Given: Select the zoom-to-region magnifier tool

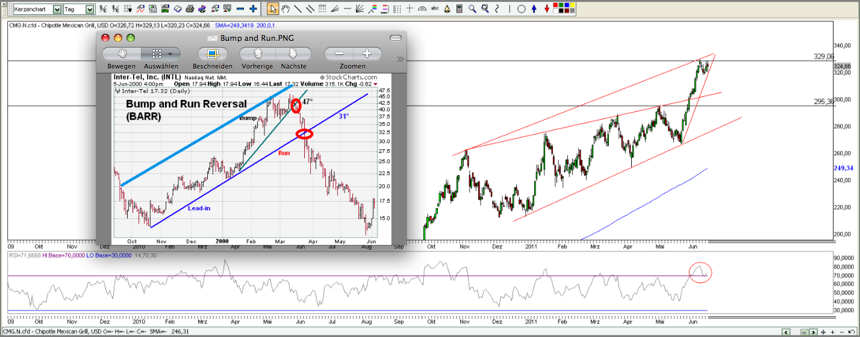Looking at the screenshot, I should pos(485,9).
